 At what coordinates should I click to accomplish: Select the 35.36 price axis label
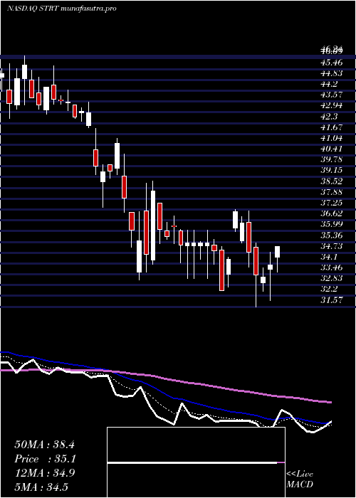(331, 235)
